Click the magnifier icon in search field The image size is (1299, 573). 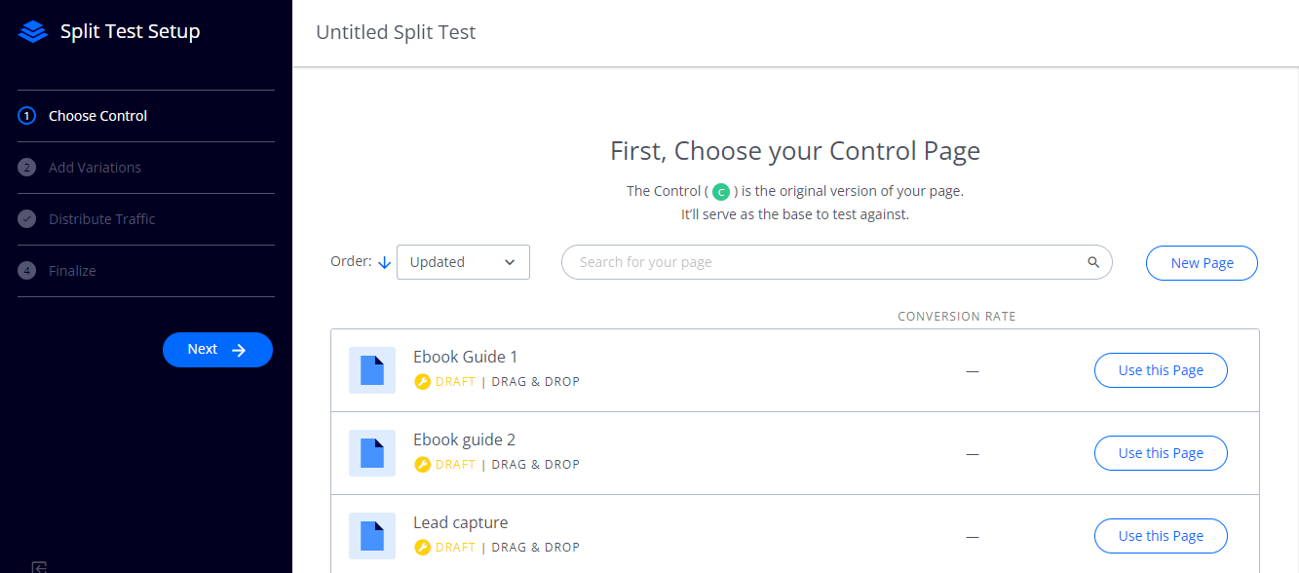1093,262
